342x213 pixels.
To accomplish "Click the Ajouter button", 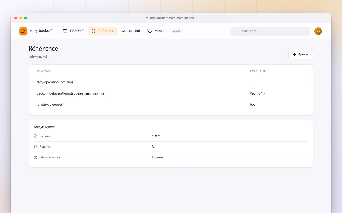I will tap(301, 54).
